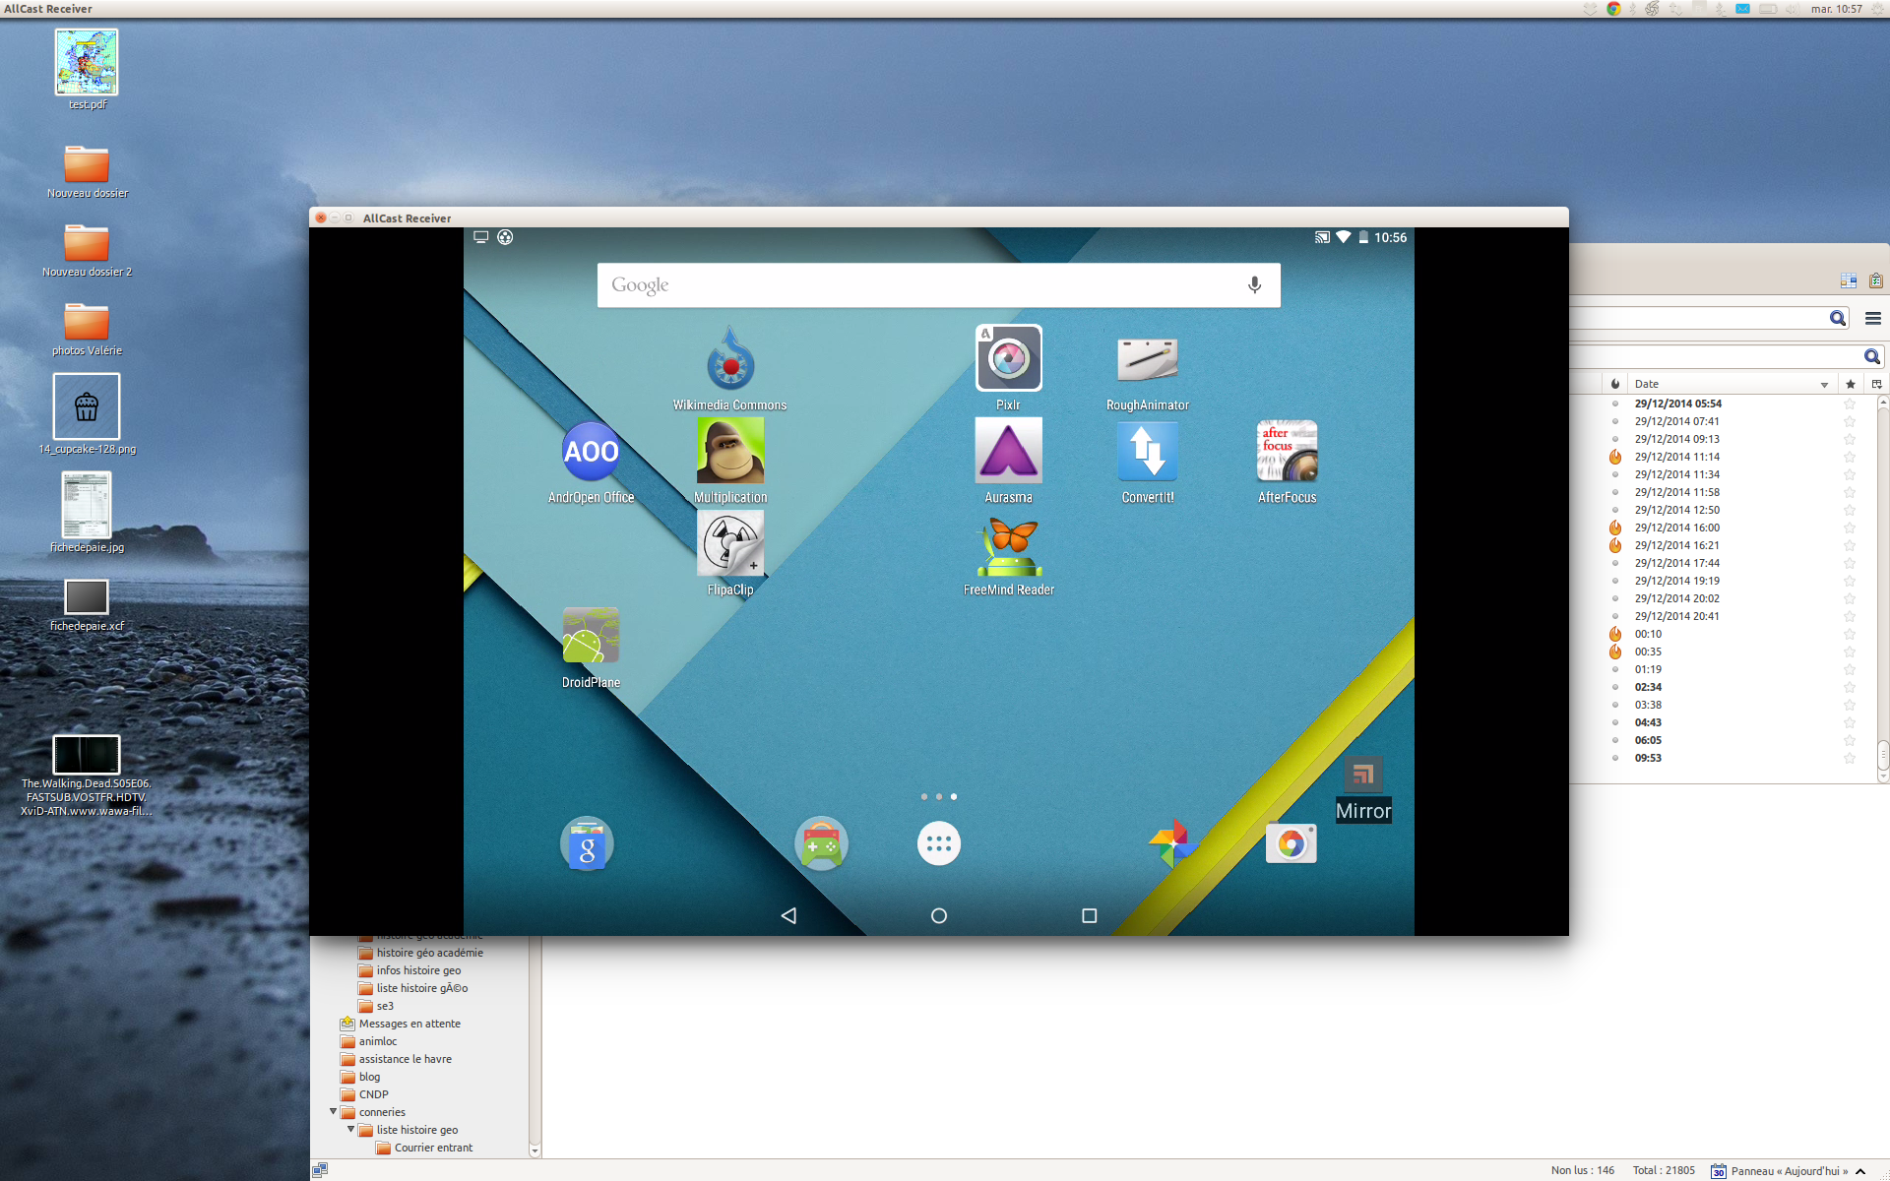The width and height of the screenshot is (1890, 1181).
Task: Open the calendar tab icon in mail window
Action: 1849,280
